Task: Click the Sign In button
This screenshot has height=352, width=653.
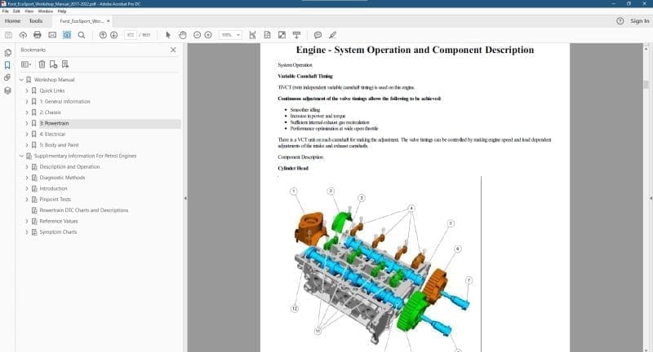Action: [x=639, y=21]
